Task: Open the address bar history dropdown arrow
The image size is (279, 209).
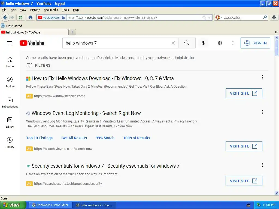Action: (x=210, y=17)
